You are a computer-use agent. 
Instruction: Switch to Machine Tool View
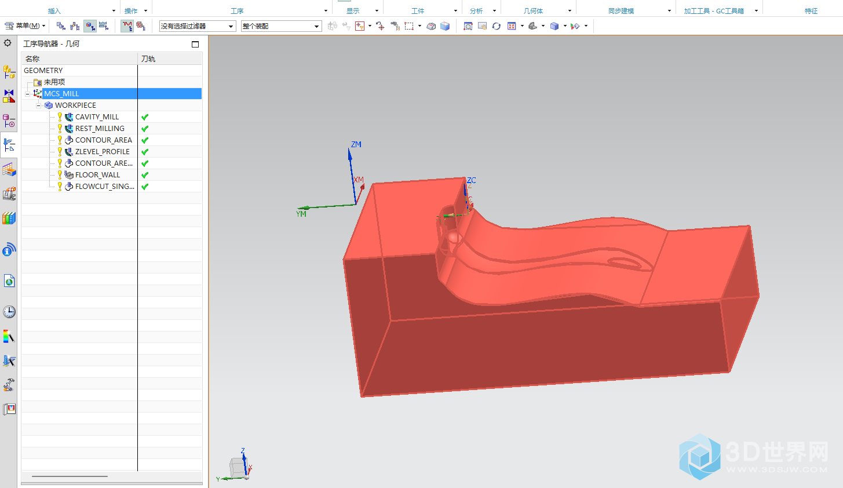(x=75, y=26)
